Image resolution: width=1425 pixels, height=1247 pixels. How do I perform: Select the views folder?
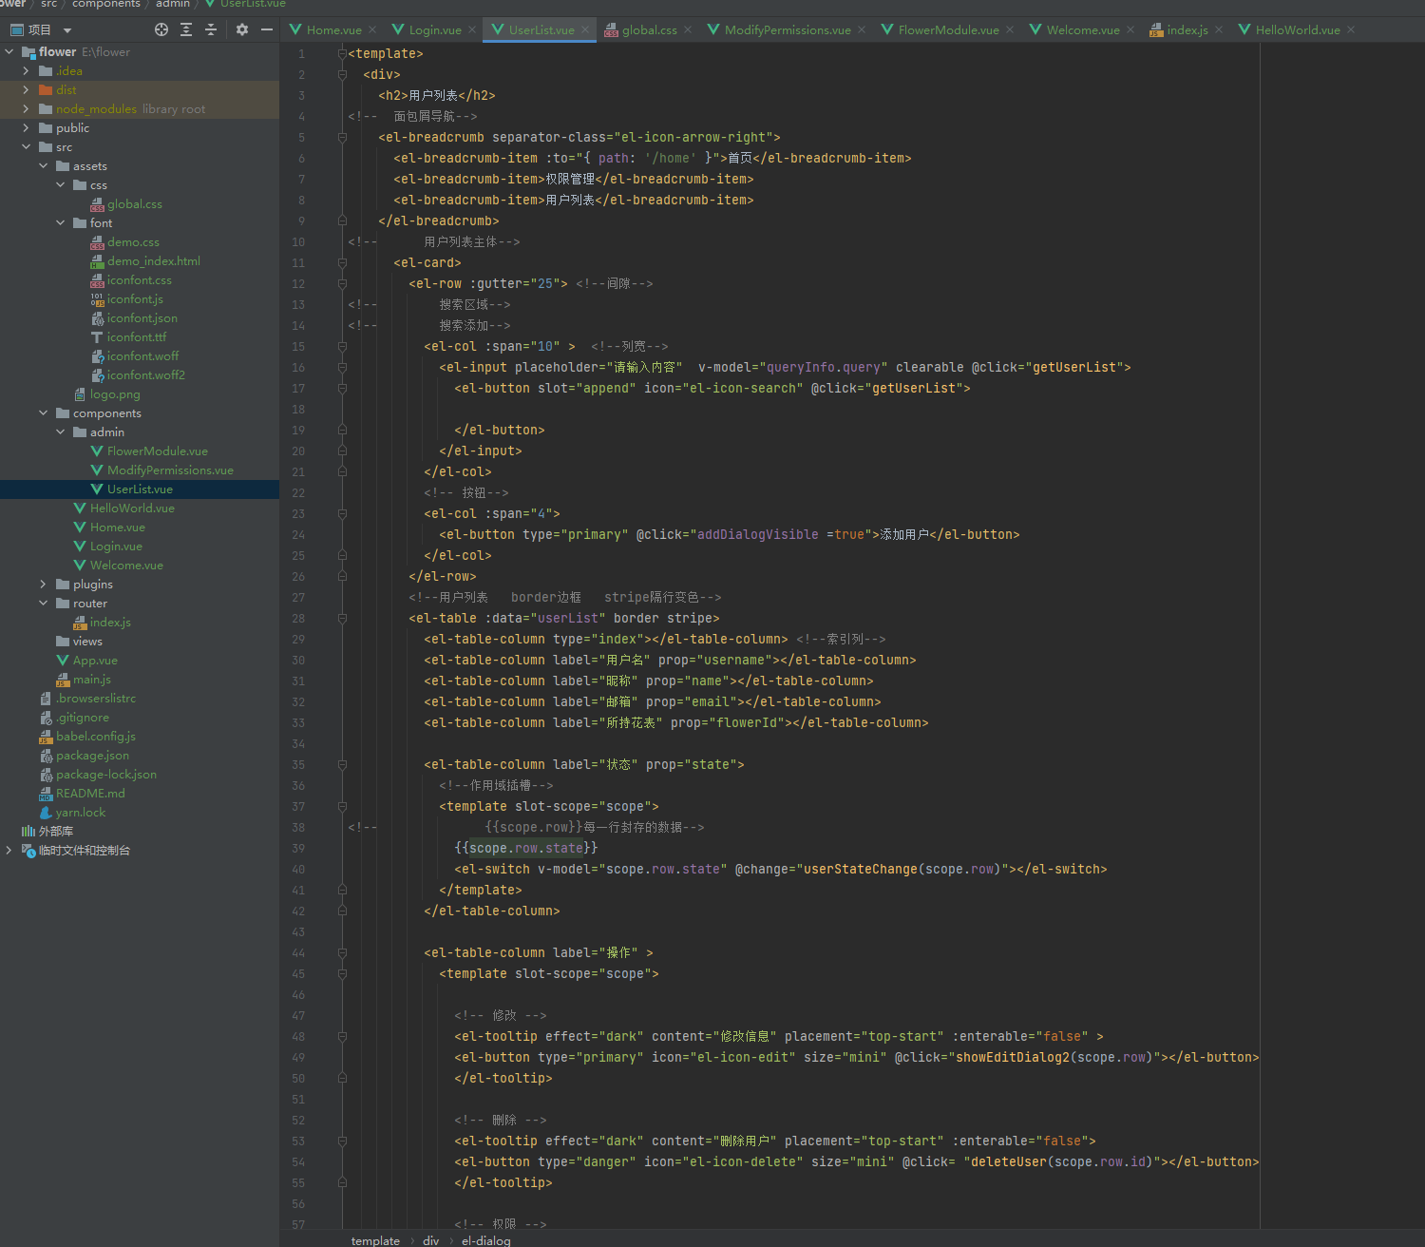pyautogui.click(x=86, y=642)
